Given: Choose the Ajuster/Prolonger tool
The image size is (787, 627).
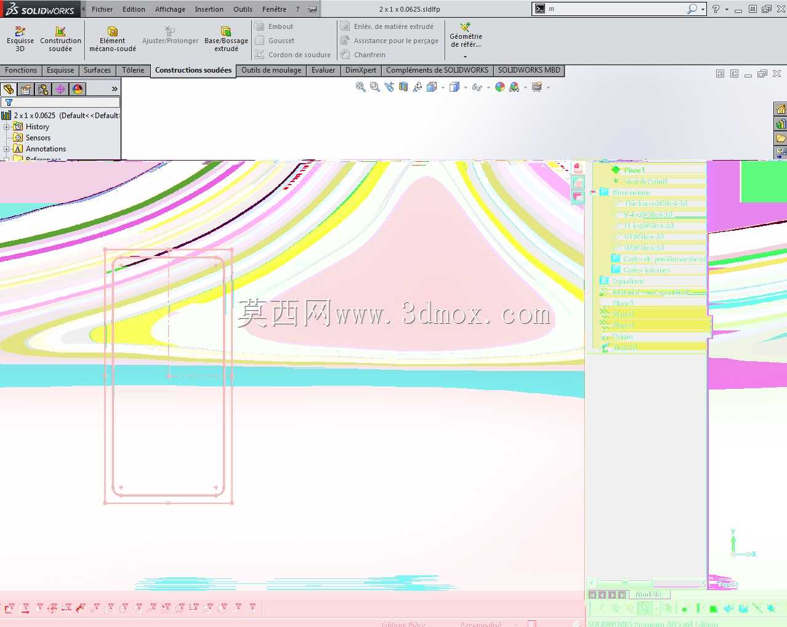Looking at the screenshot, I should tap(170, 36).
